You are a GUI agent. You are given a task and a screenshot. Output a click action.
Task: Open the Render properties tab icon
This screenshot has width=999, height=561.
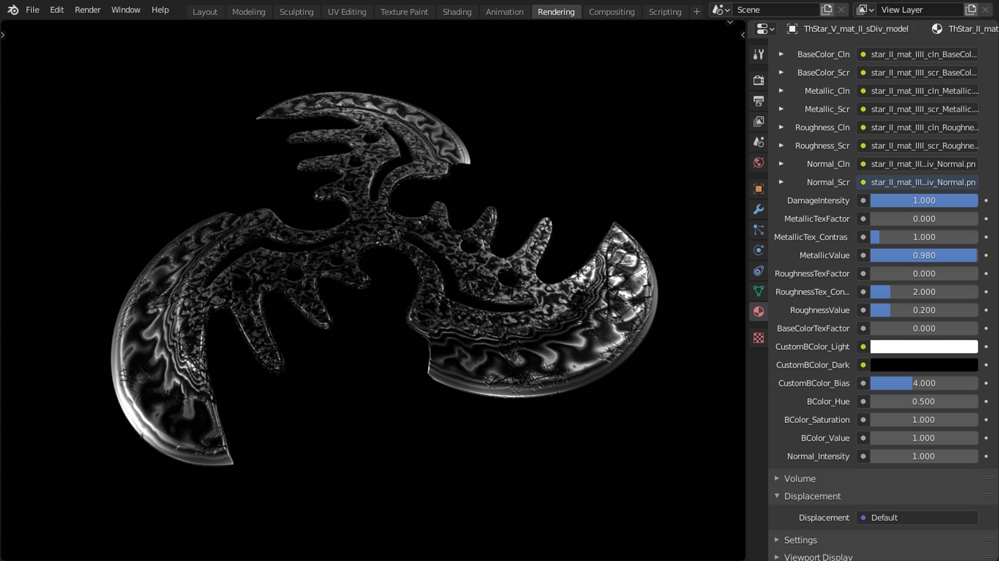(759, 80)
